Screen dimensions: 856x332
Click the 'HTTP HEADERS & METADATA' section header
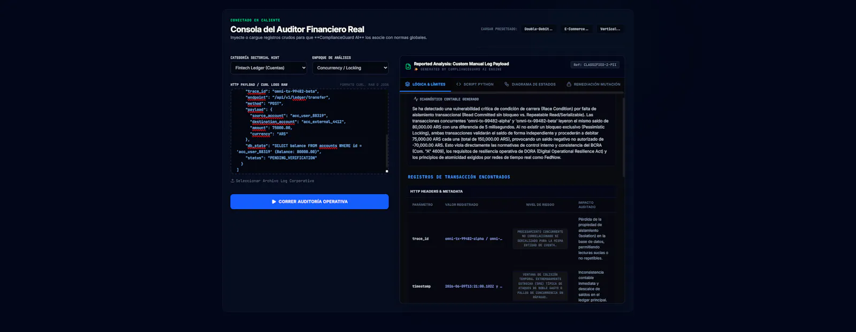coord(437,191)
